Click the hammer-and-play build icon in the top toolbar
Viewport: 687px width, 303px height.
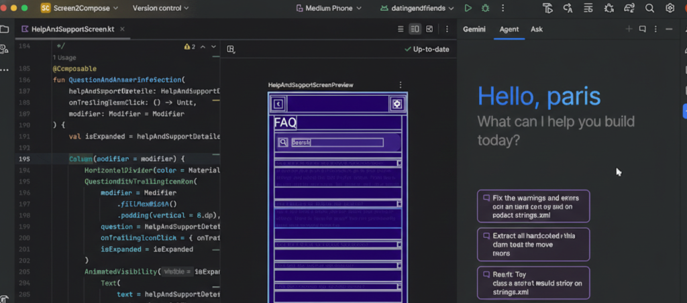pos(547,8)
